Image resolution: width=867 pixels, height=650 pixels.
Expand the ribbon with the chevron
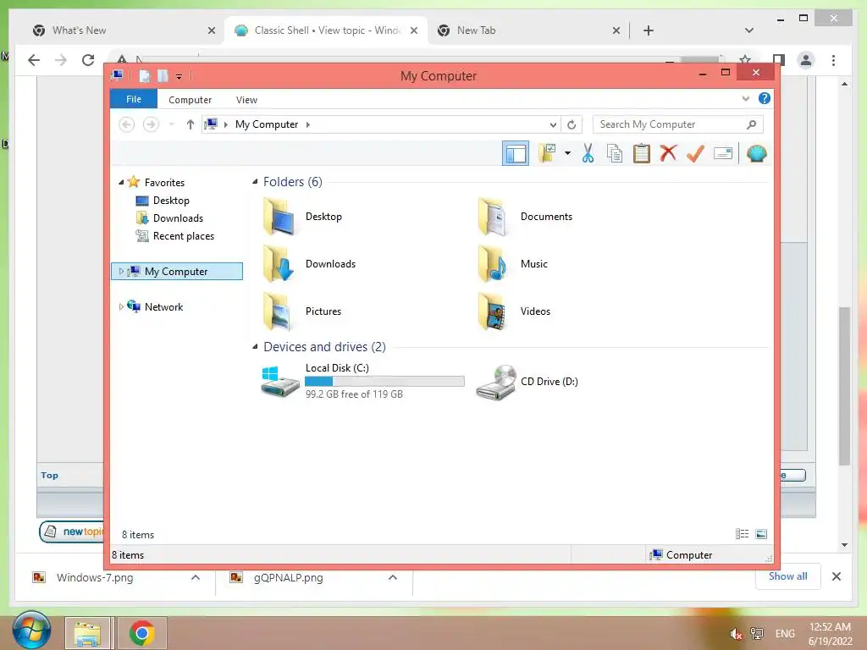tap(745, 98)
